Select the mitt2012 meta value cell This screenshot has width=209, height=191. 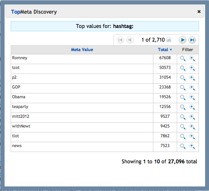82,117
